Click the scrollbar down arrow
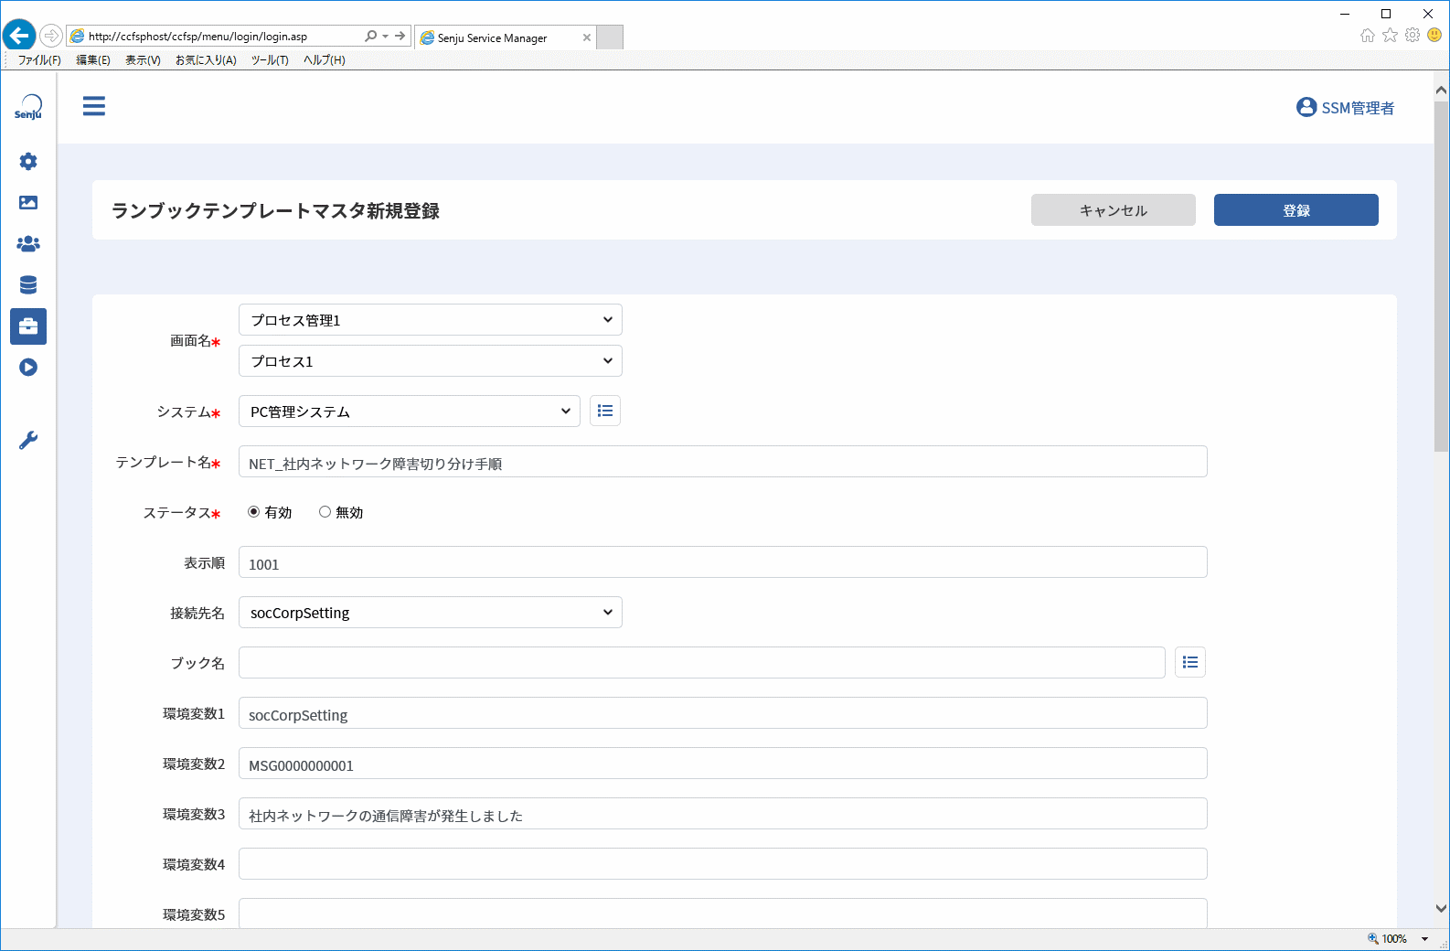 1442,909
